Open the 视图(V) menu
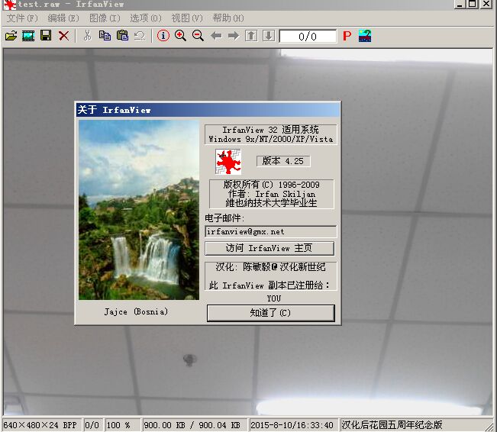 [x=187, y=18]
